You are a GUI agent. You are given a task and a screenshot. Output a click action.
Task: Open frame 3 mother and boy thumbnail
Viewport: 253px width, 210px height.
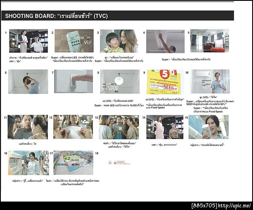[x=119, y=41]
